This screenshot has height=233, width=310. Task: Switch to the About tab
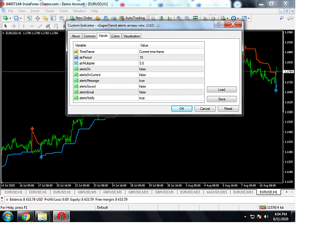pyautogui.click(x=76, y=36)
